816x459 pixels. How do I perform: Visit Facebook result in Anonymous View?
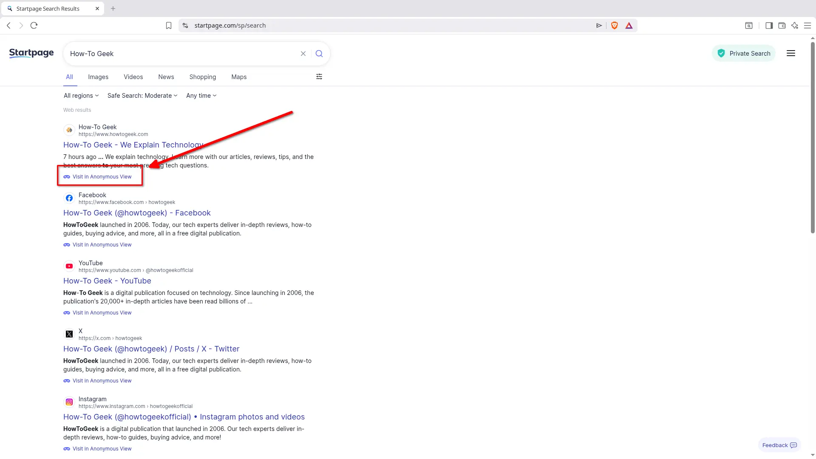click(x=97, y=245)
